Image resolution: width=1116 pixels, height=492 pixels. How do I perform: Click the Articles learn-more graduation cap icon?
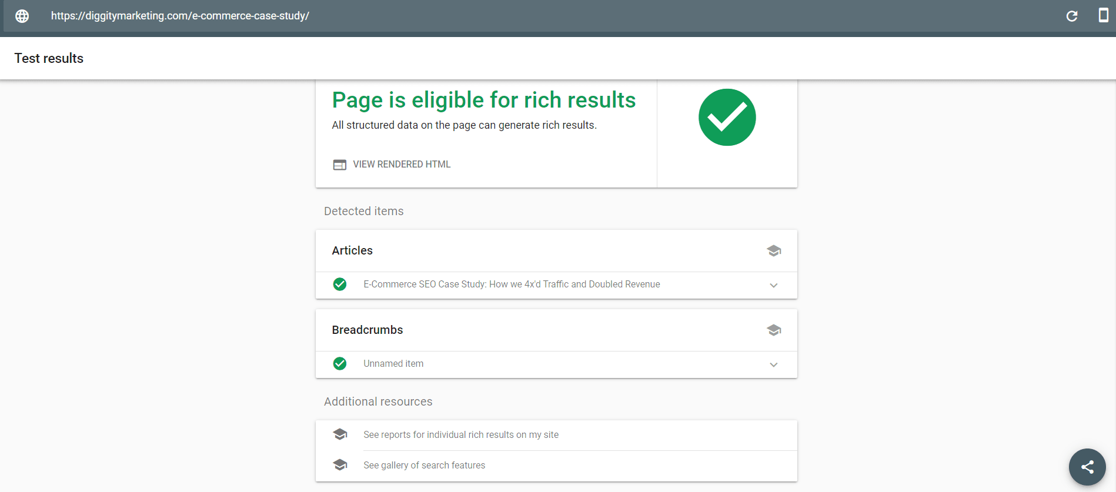pos(774,251)
